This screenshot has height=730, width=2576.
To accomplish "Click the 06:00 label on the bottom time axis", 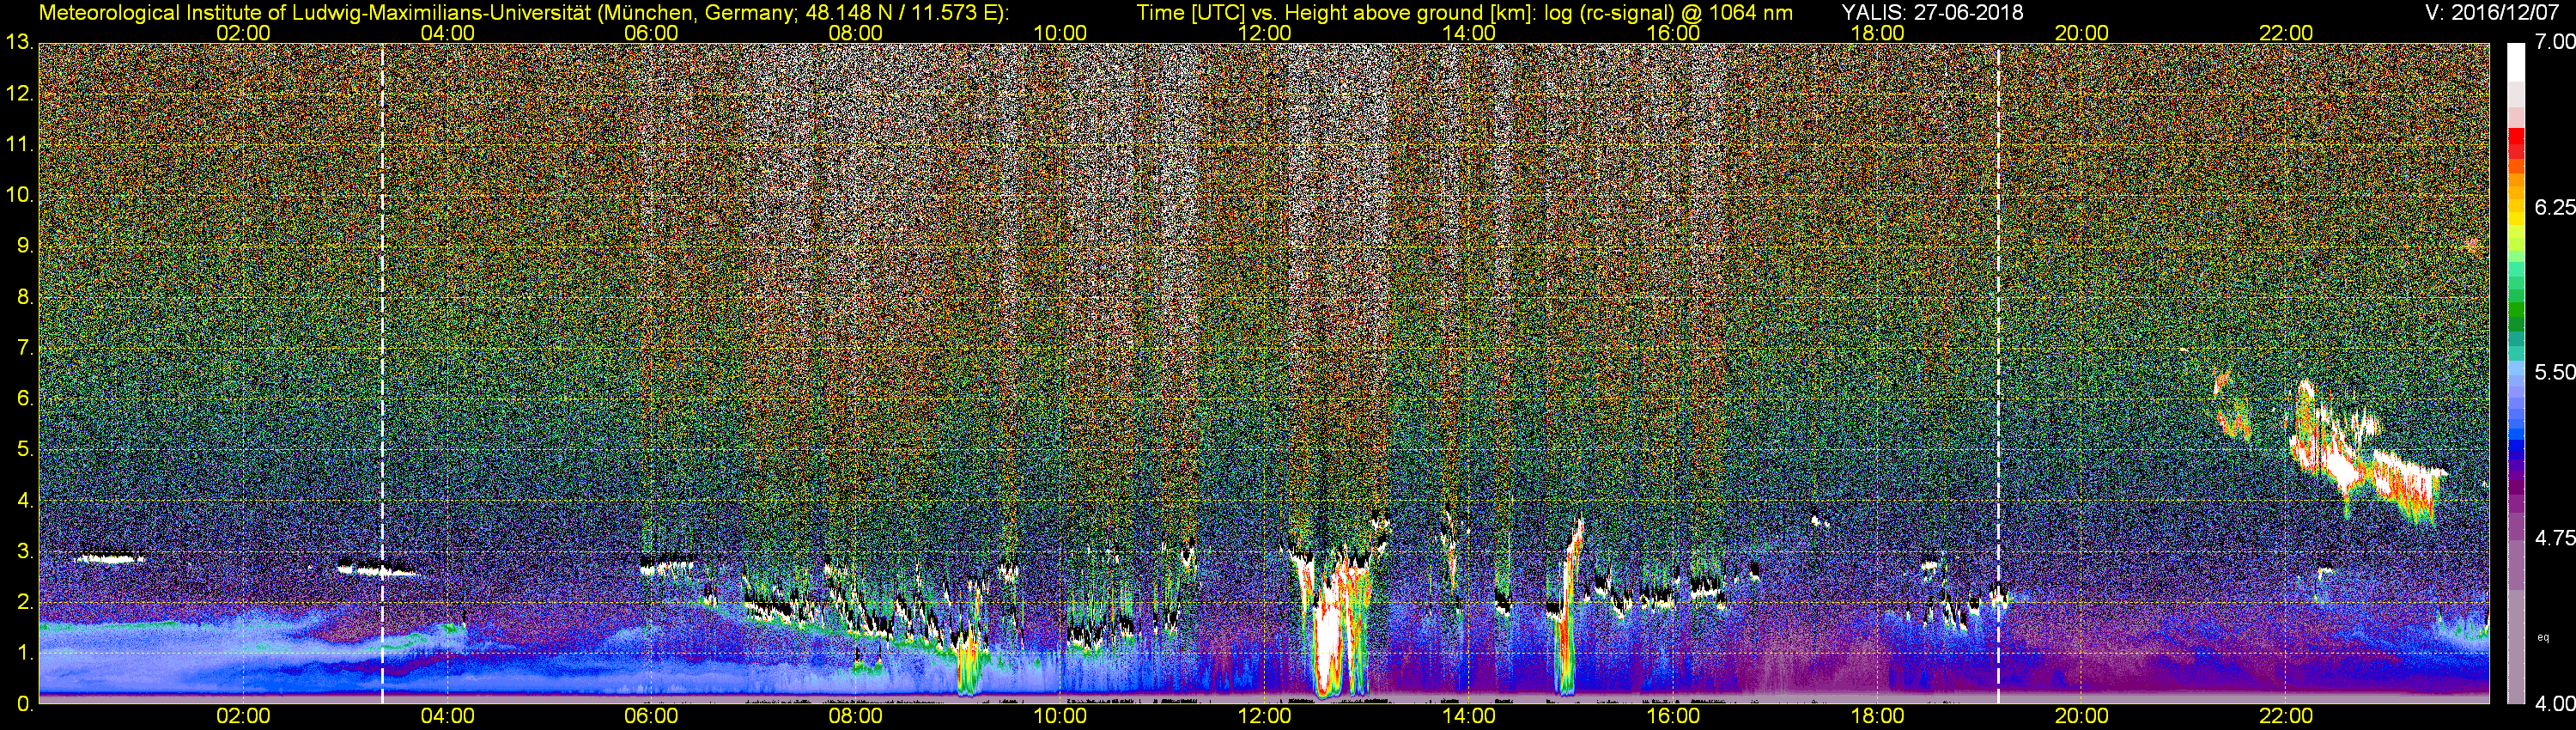I will point(651,717).
